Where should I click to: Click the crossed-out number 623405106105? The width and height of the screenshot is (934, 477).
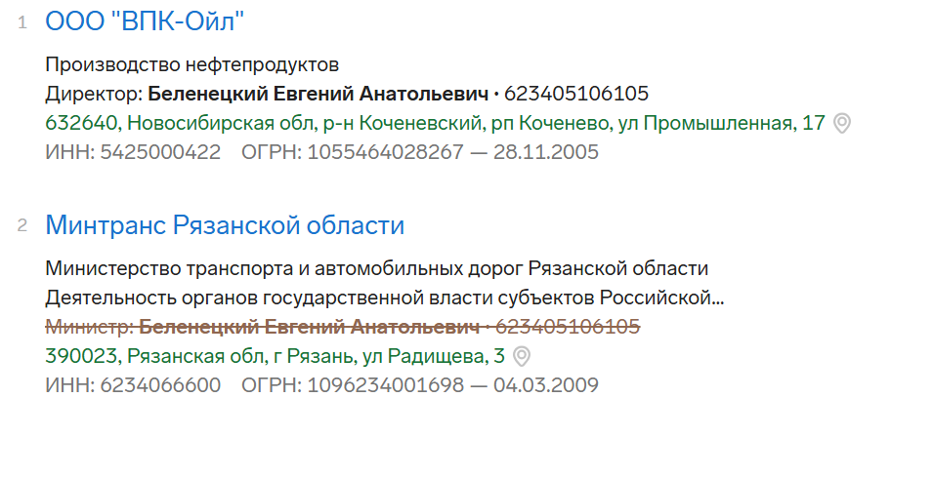tap(568, 326)
